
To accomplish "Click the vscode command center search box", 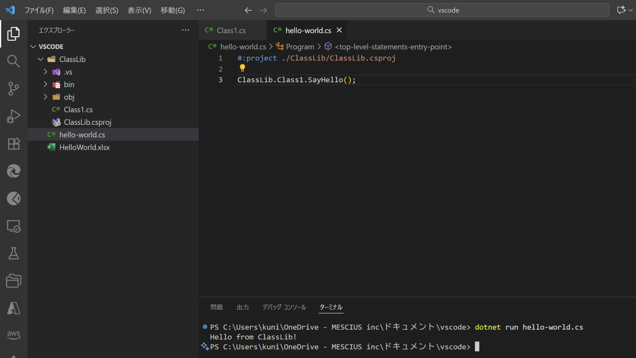I will point(442,10).
